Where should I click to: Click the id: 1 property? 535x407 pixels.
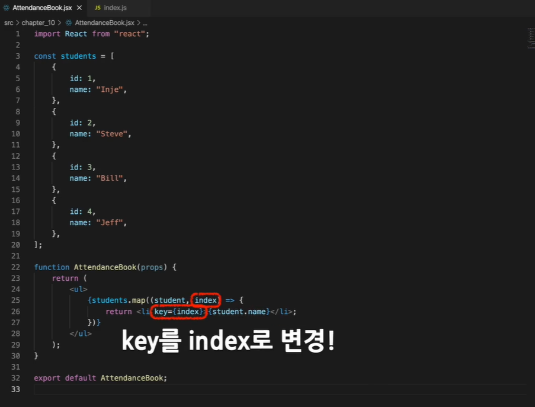[82, 78]
